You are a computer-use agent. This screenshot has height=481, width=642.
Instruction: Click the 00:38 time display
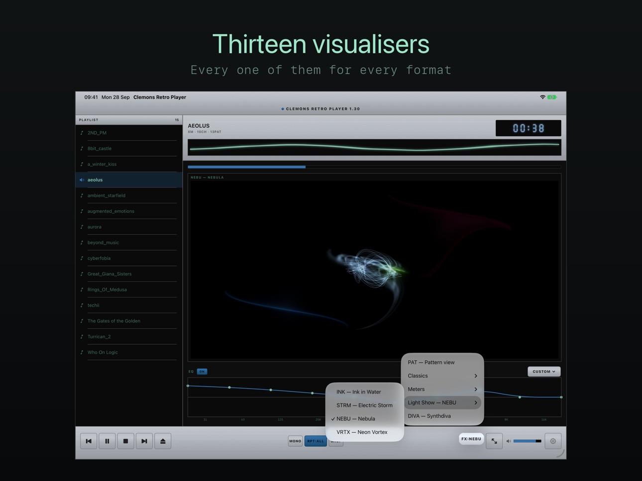pos(528,128)
